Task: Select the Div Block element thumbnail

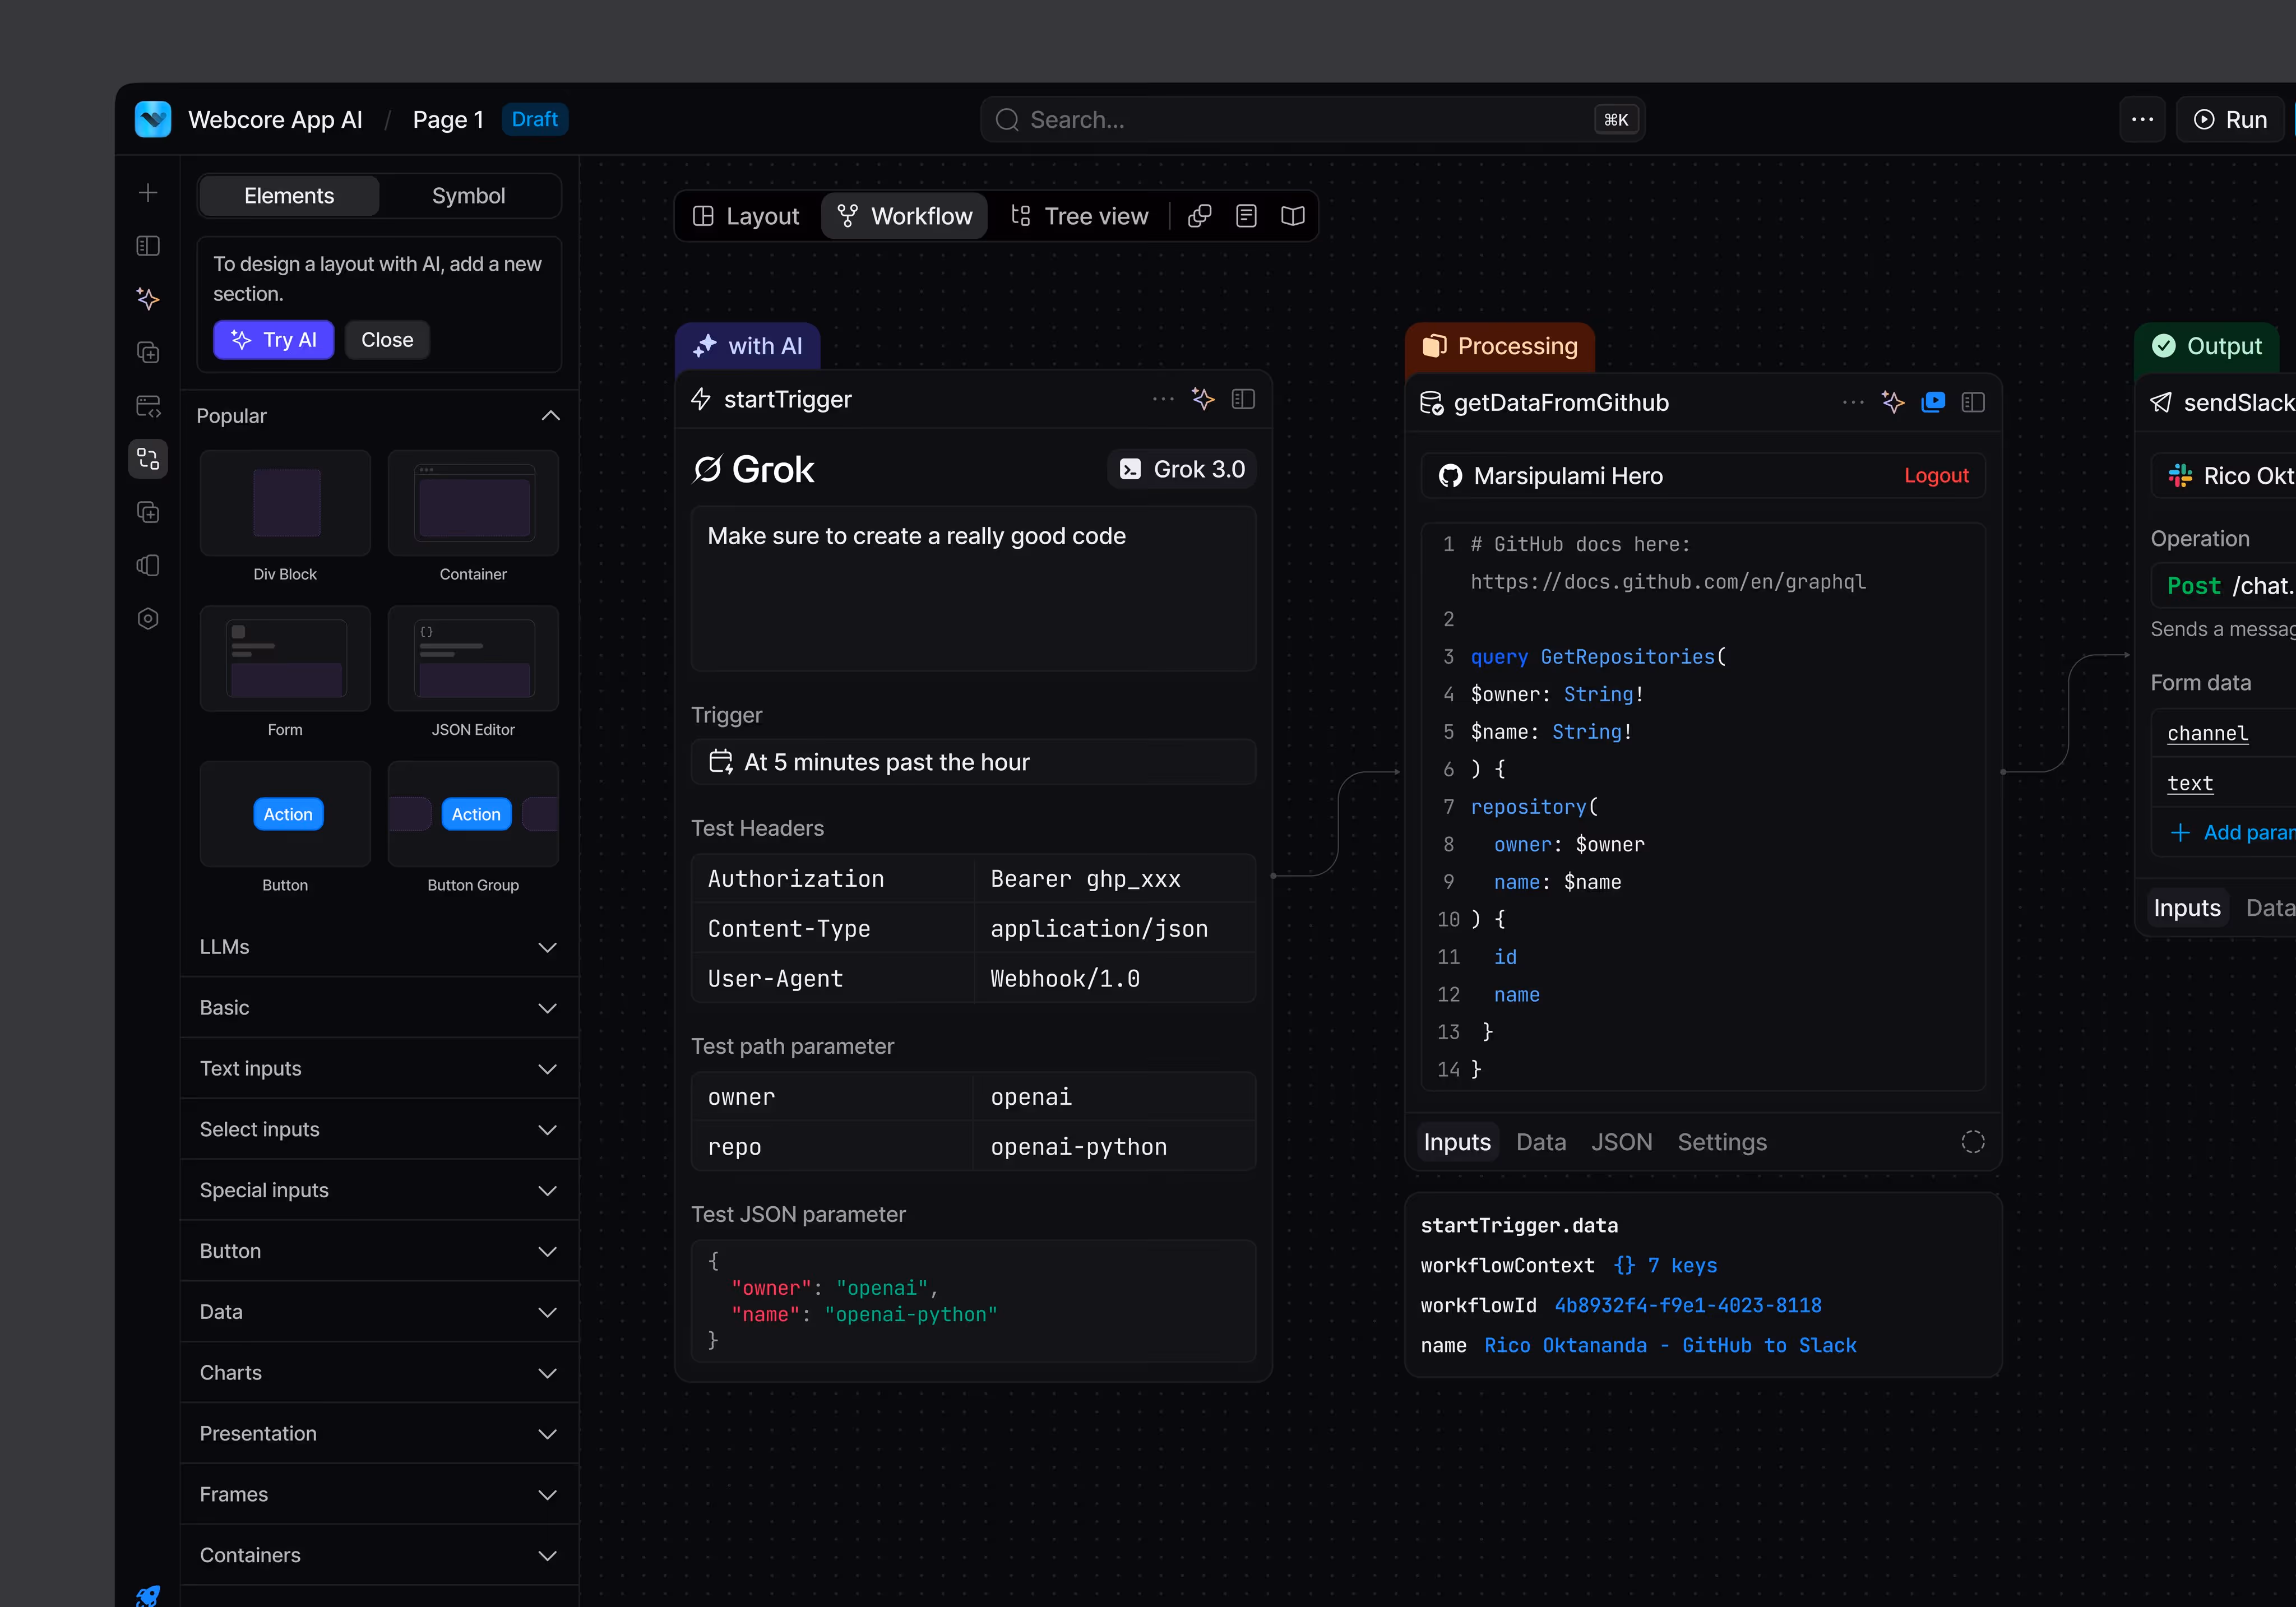Action: (285, 503)
